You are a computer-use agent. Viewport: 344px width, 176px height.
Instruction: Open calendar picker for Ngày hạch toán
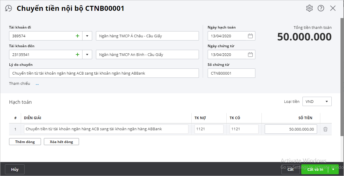[x=250, y=36]
